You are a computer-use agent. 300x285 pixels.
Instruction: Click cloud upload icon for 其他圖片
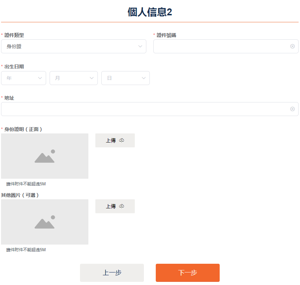tap(122, 206)
